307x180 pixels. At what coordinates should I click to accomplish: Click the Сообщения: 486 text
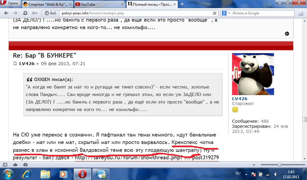tap(250, 121)
